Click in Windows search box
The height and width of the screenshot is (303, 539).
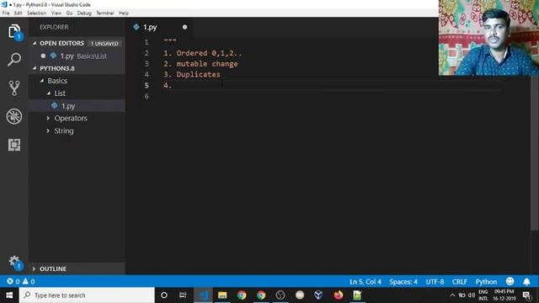[87, 295]
